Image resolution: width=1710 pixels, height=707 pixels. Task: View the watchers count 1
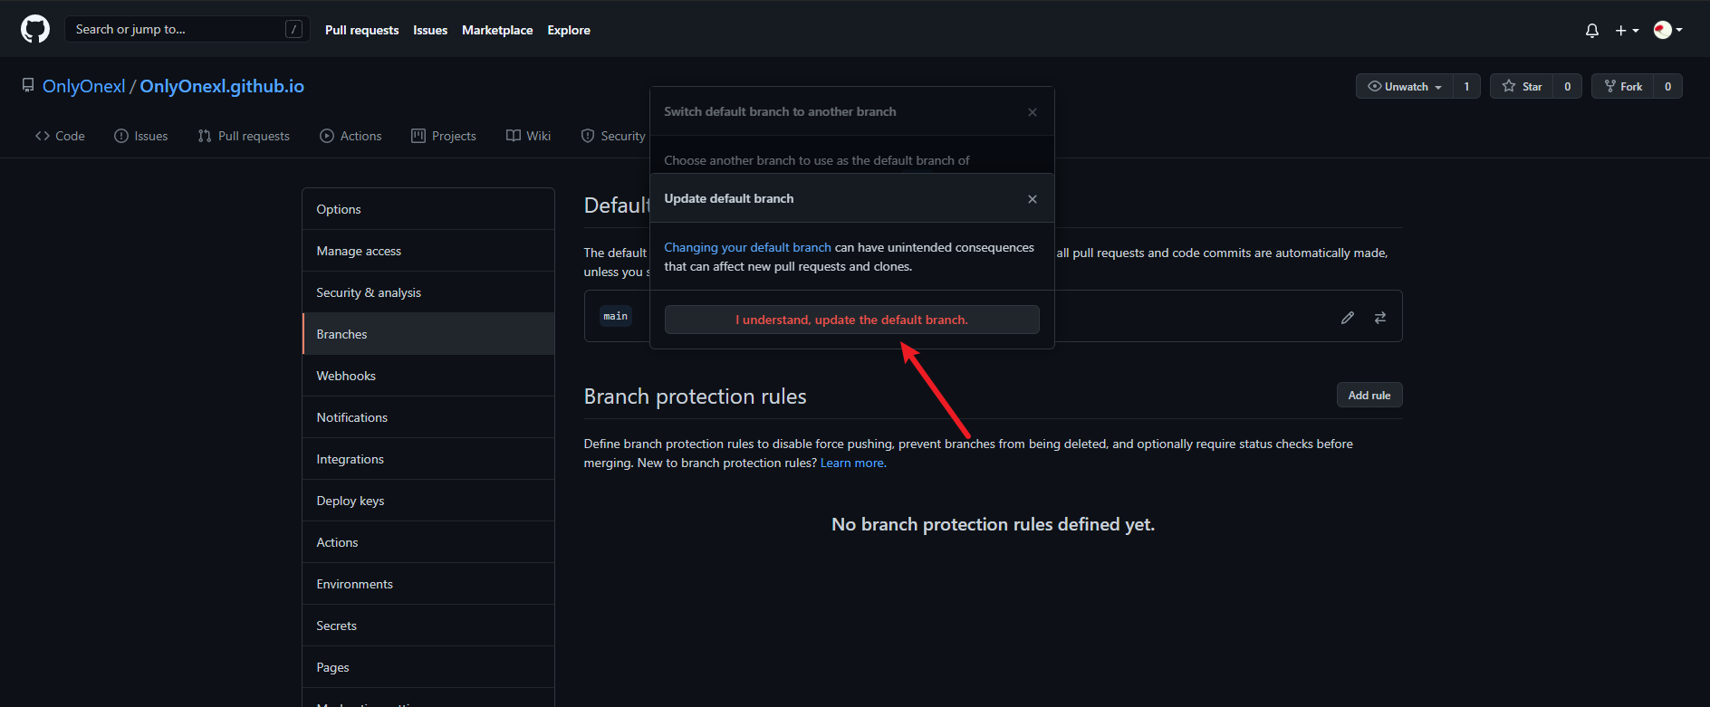pos(1466,86)
